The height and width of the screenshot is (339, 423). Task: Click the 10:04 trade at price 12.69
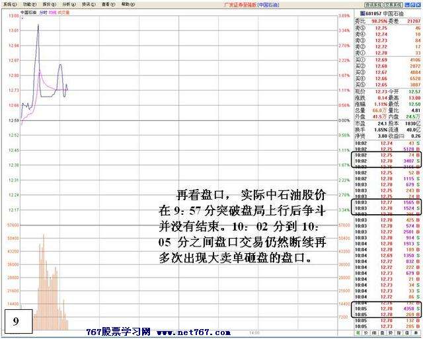387,255
